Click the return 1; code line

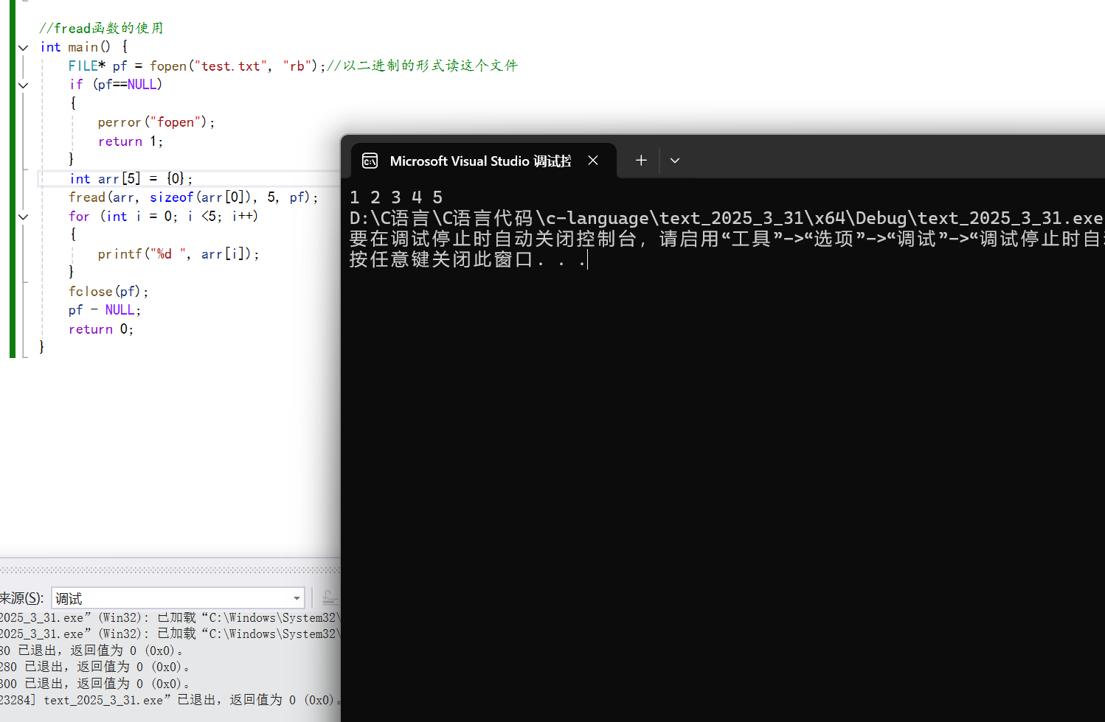point(131,141)
